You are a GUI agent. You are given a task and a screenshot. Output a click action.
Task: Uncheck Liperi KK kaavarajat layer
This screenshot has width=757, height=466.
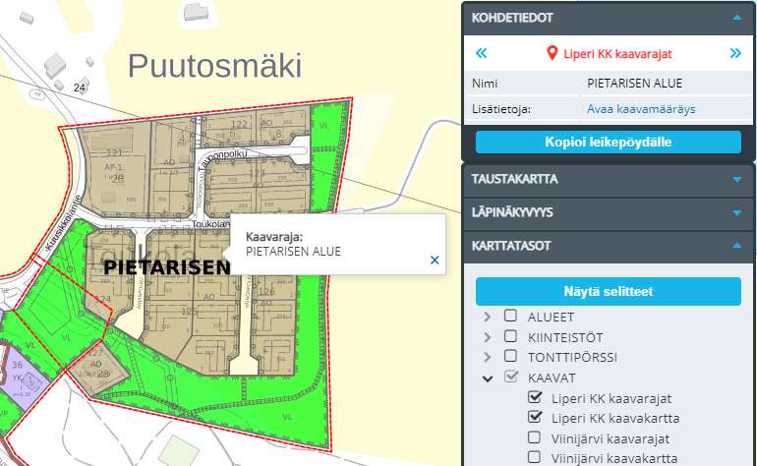[535, 397]
